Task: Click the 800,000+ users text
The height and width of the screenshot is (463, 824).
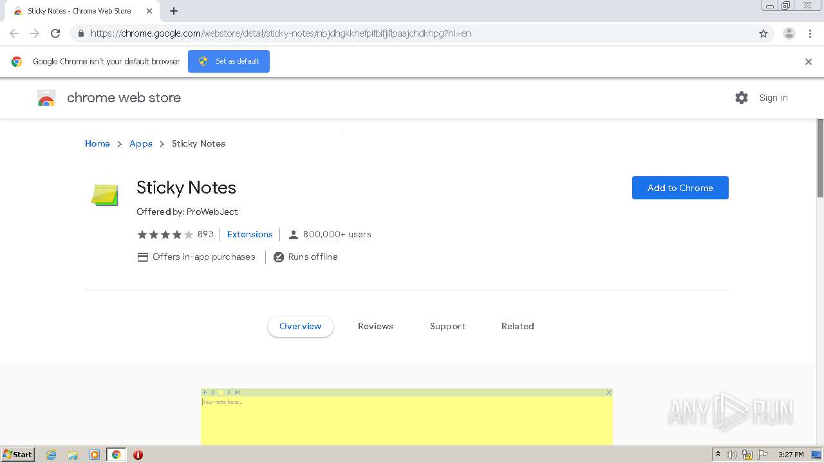Action: (x=337, y=234)
